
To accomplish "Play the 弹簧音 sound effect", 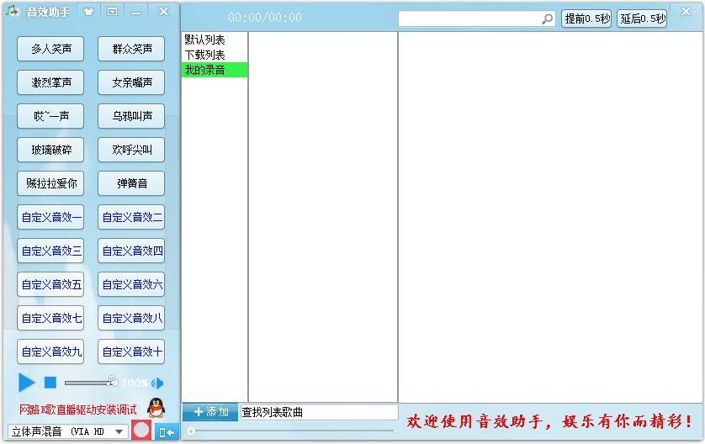I will coord(131,183).
